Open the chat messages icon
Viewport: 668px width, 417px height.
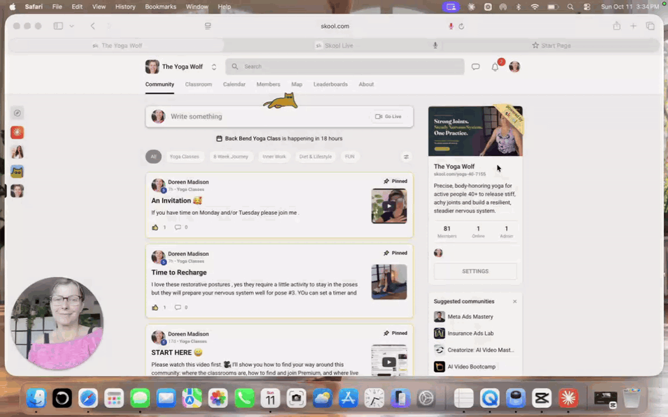476,67
